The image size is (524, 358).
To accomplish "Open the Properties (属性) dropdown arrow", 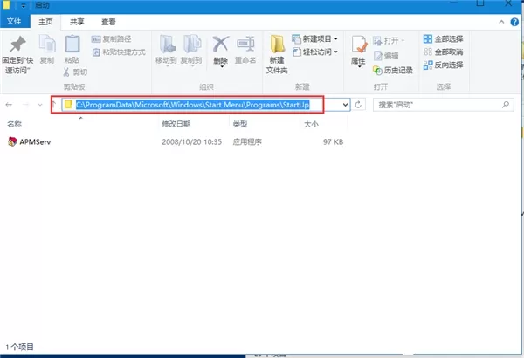I will (359, 67).
